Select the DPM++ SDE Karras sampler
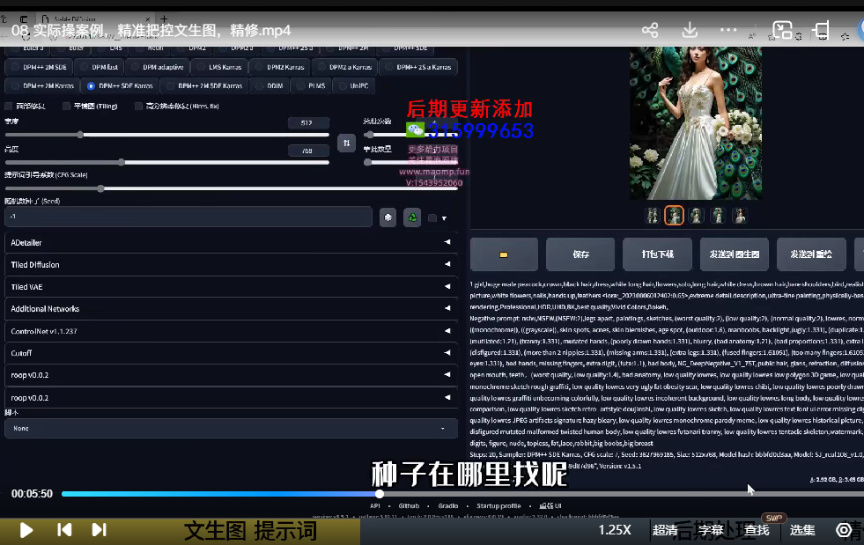864x545 pixels. pyautogui.click(x=120, y=86)
